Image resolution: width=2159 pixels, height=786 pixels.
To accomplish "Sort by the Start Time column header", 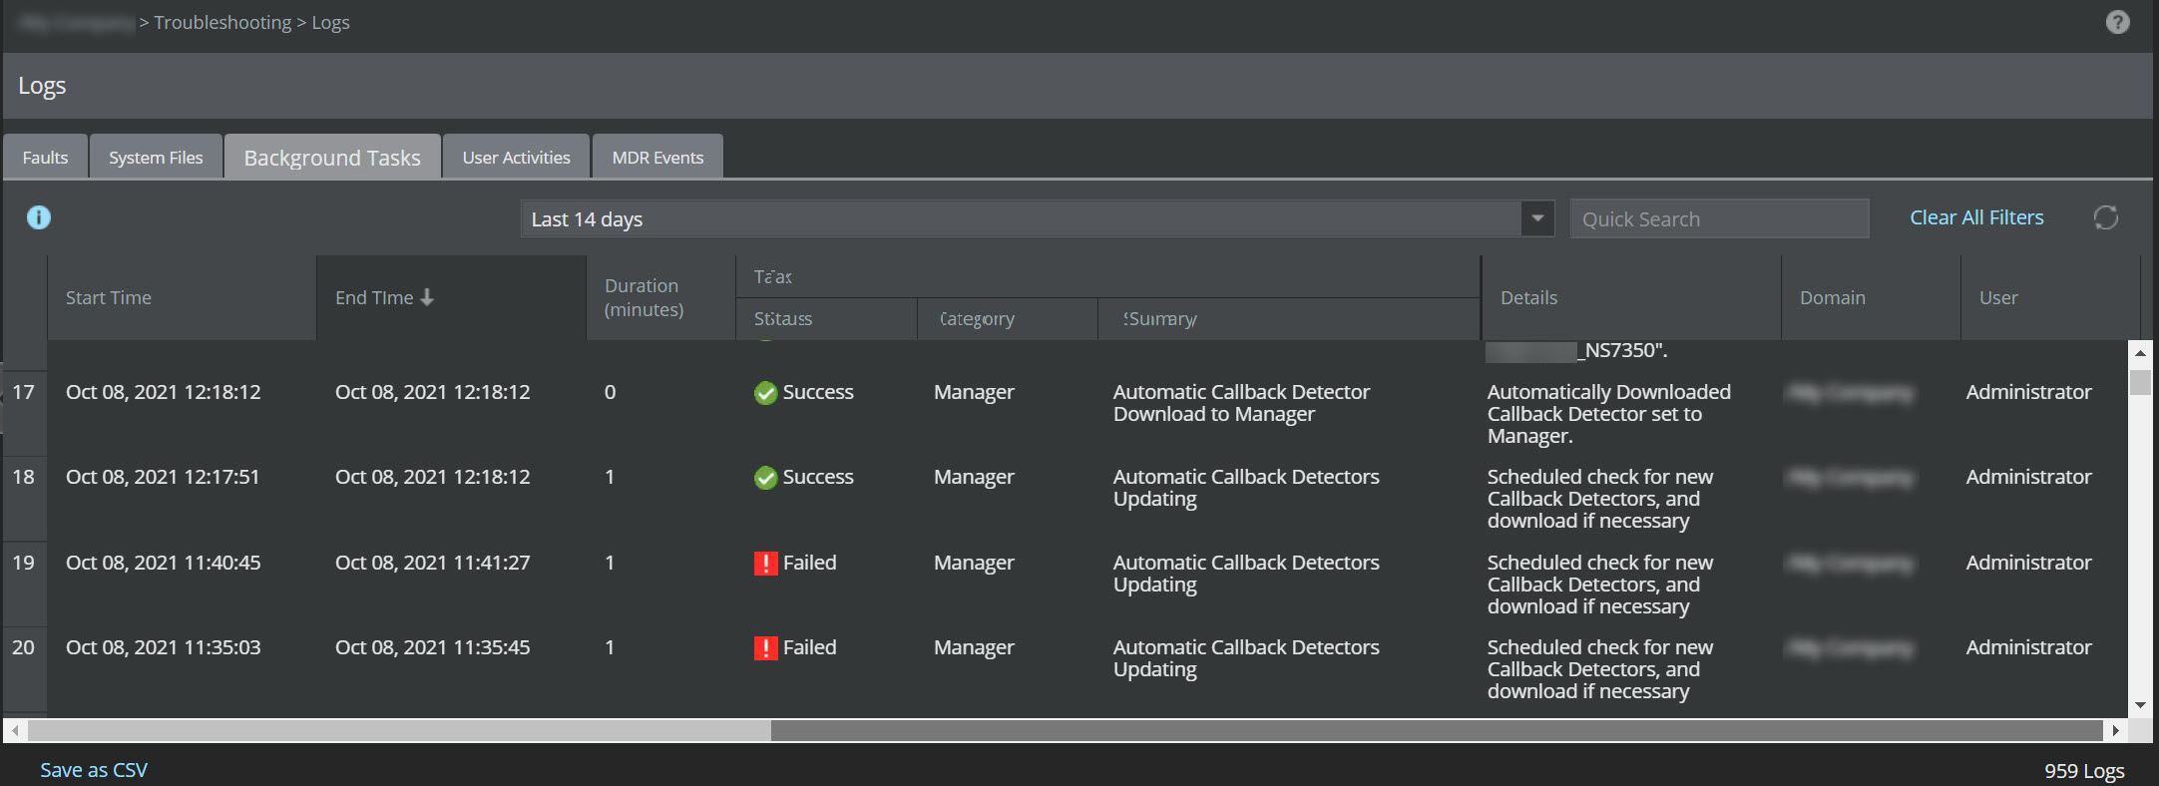I will point(182,297).
